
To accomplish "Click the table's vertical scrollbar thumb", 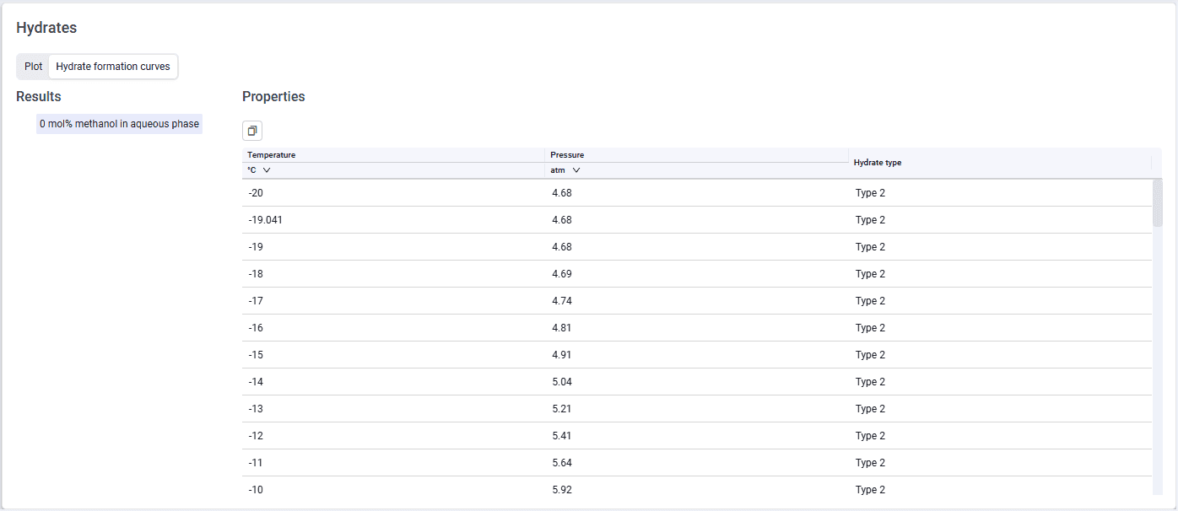I will click(1158, 202).
